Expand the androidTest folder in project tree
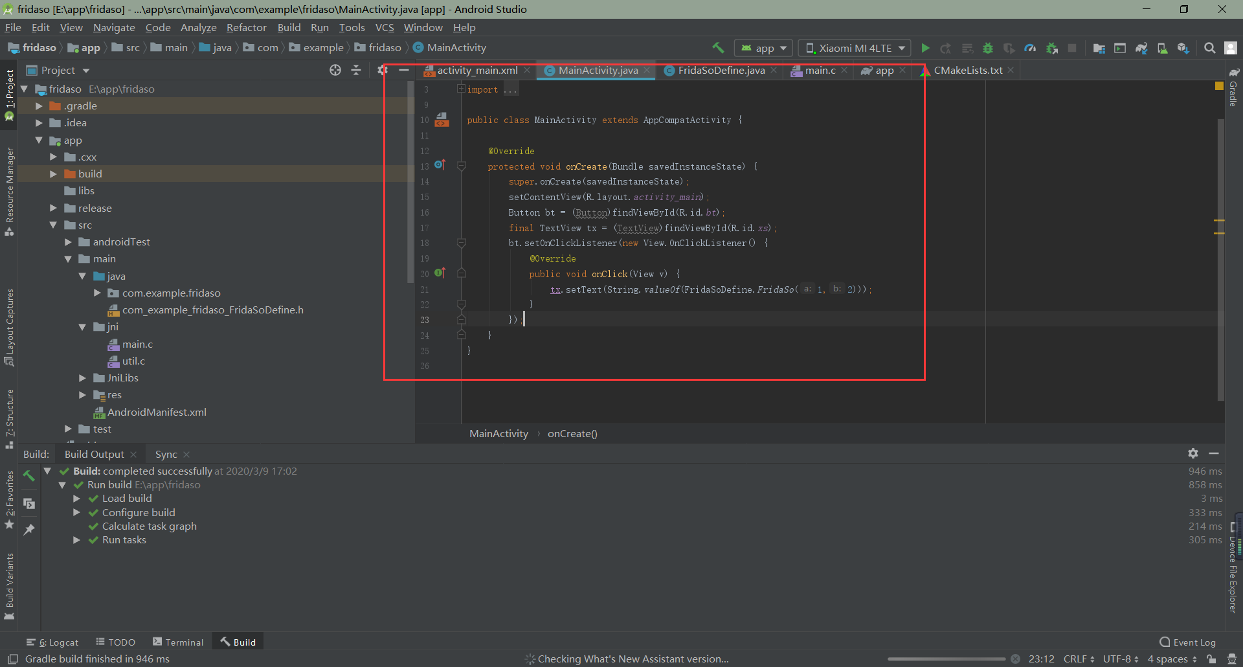The height and width of the screenshot is (667, 1243). (68, 242)
